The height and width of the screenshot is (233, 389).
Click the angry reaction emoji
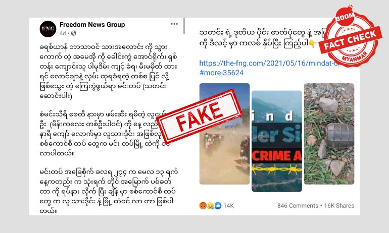tap(203, 206)
